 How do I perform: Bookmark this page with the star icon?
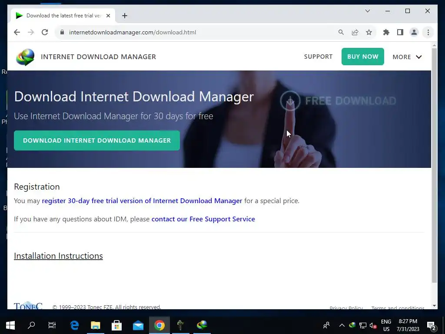coord(369,32)
